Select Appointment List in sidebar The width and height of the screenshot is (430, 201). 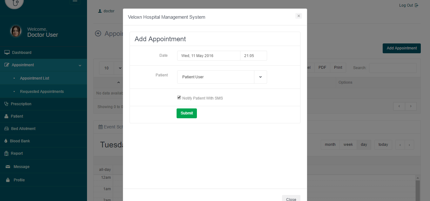[35, 78]
